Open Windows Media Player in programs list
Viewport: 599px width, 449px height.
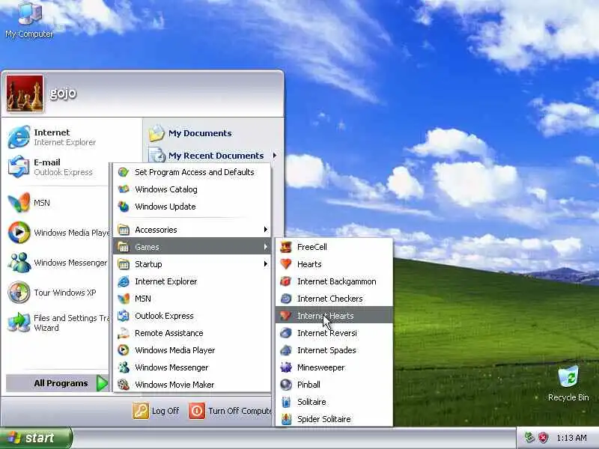point(192,350)
